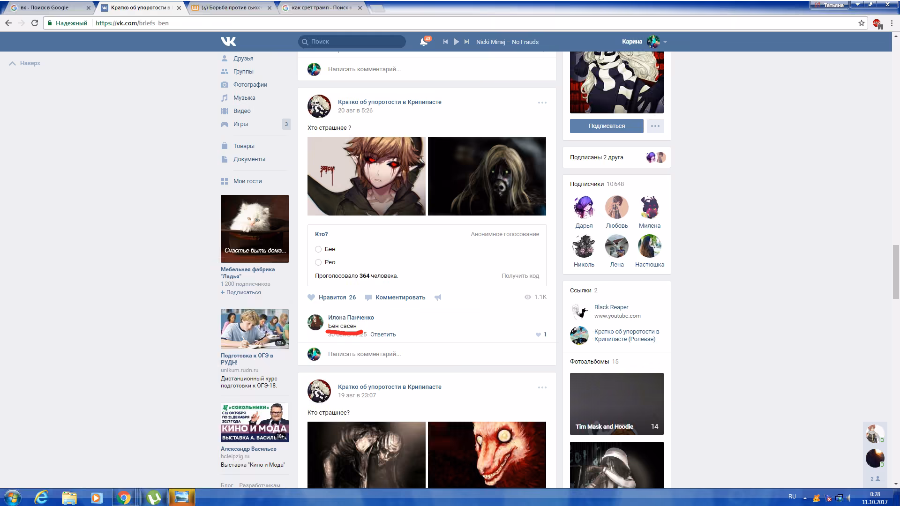Open the Black Reaper YouTube link
The image size is (900, 506).
pyautogui.click(x=611, y=307)
